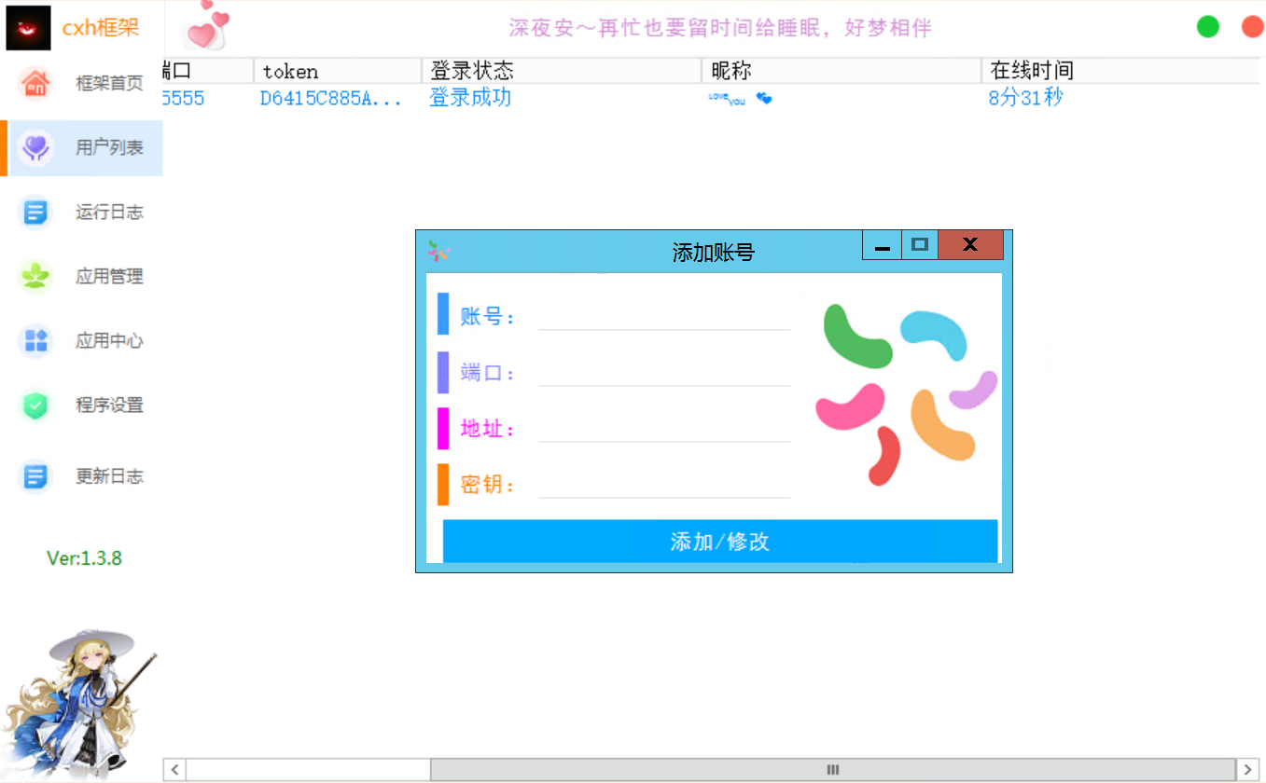Click into the 地址 text field
The height and width of the screenshot is (783, 1266).
pyautogui.click(x=663, y=428)
